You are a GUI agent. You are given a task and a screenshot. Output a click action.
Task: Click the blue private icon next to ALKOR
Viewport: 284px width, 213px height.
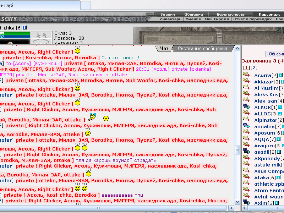point(246,106)
